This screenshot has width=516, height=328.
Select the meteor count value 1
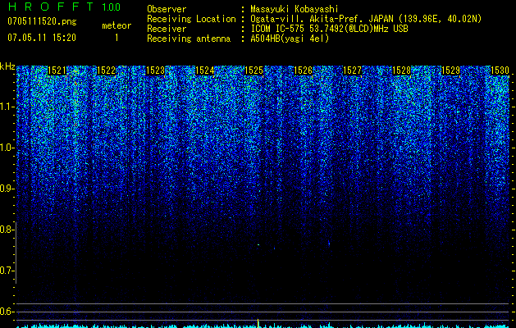116,38
